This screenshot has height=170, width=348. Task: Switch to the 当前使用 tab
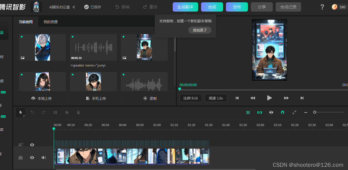coord(26,22)
